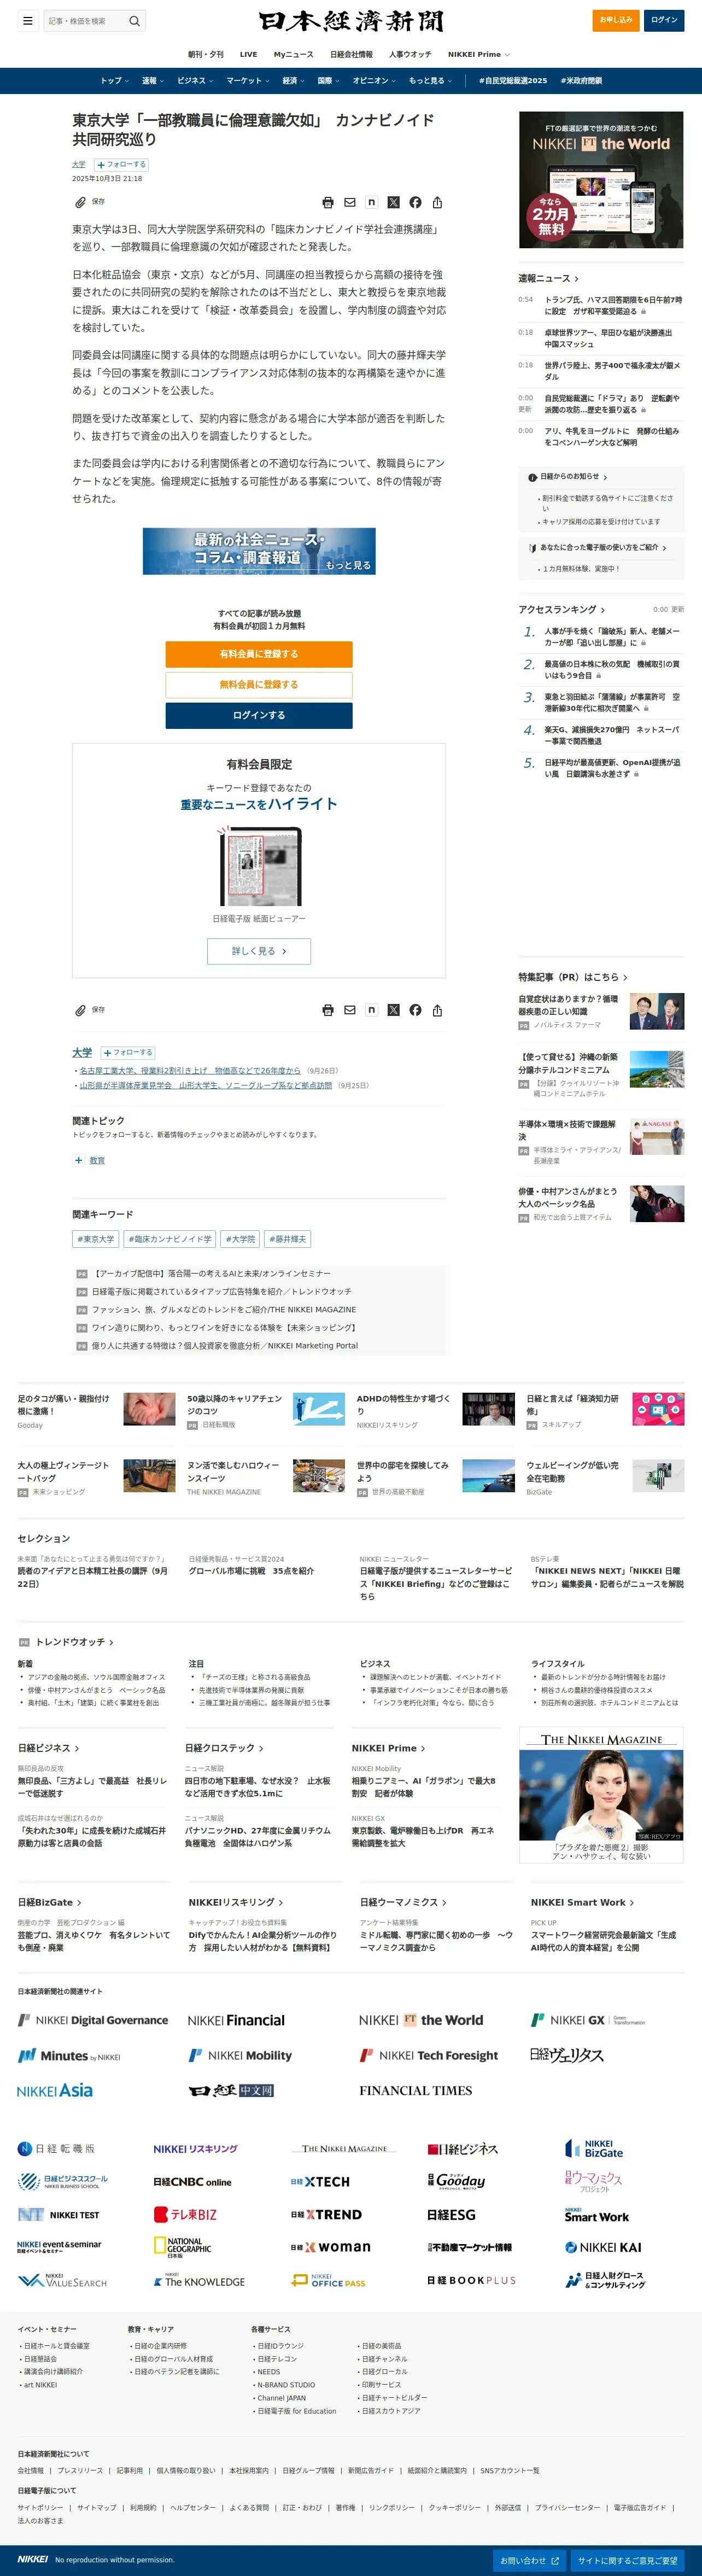Click the mail icon above the 大学 section
Image resolution: width=702 pixels, height=2576 pixels.
coord(350,1010)
